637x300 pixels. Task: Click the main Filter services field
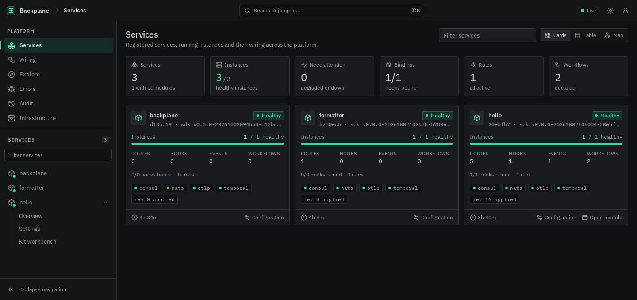pyautogui.click(x=487, y=35)
